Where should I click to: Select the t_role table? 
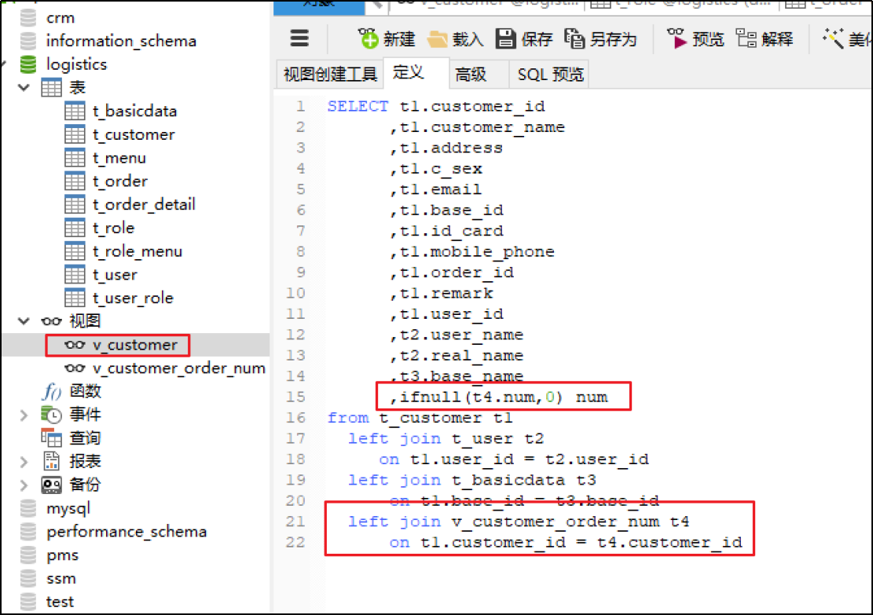click(113, 229)
